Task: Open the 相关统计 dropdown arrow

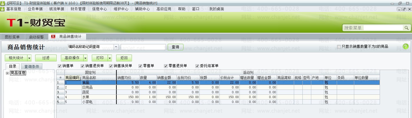Action: pyautogui.click(x=29, y=58)
